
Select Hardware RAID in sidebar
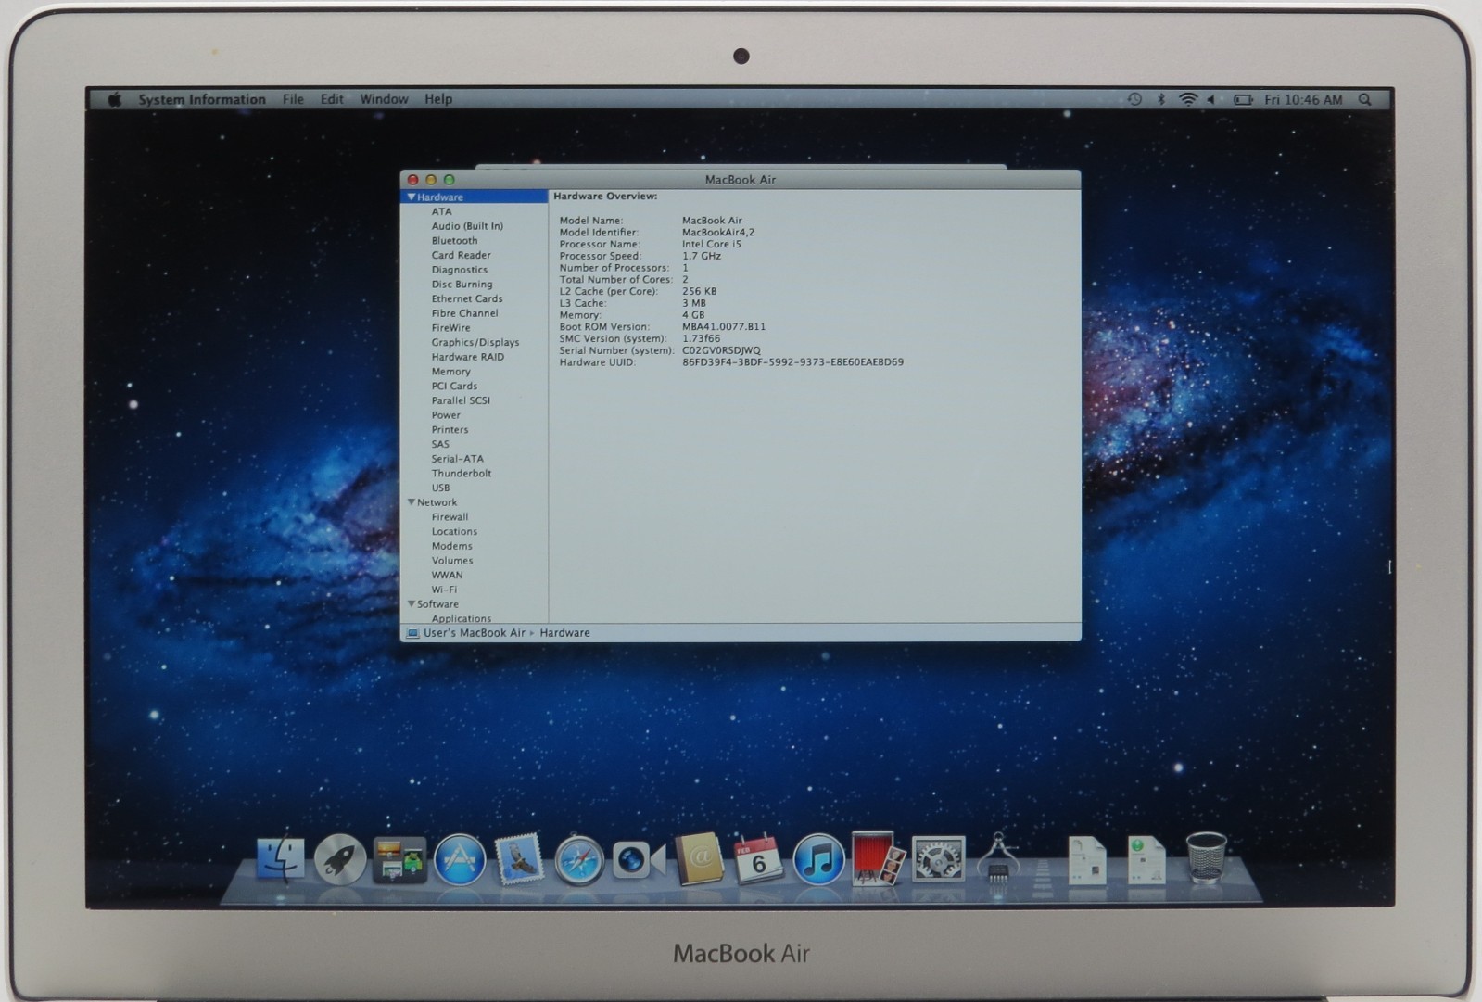click(467, 357)
